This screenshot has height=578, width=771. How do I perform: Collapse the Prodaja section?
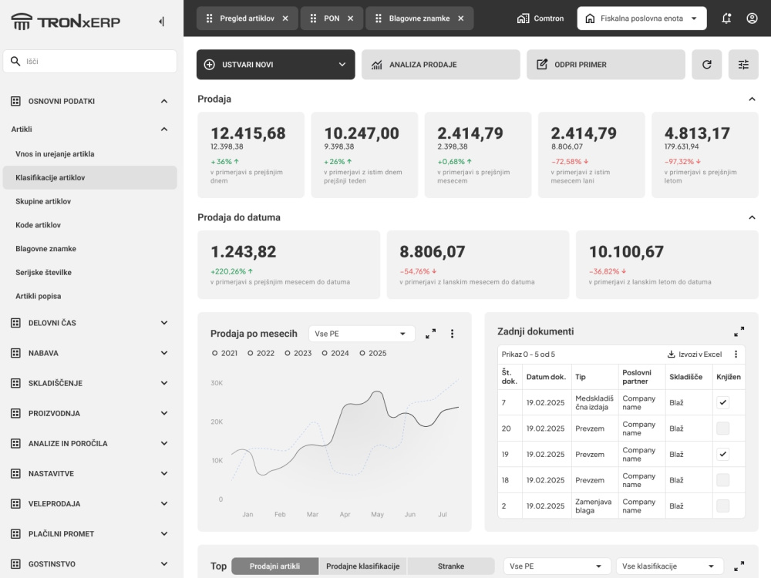[752, 99]
